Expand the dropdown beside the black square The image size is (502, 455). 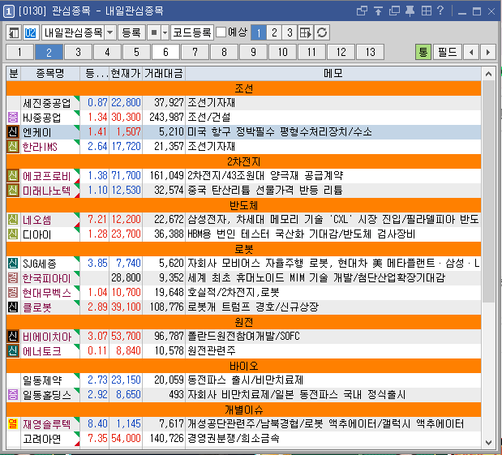(165, 32)
